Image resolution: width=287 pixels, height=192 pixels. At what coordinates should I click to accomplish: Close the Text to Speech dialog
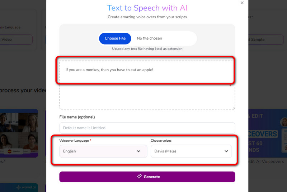pos(242,3)
